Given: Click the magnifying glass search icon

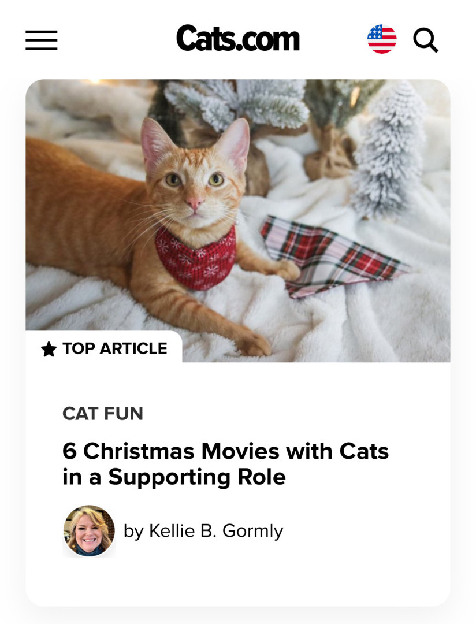Looking at the screenshot, I should coord(426,40).
